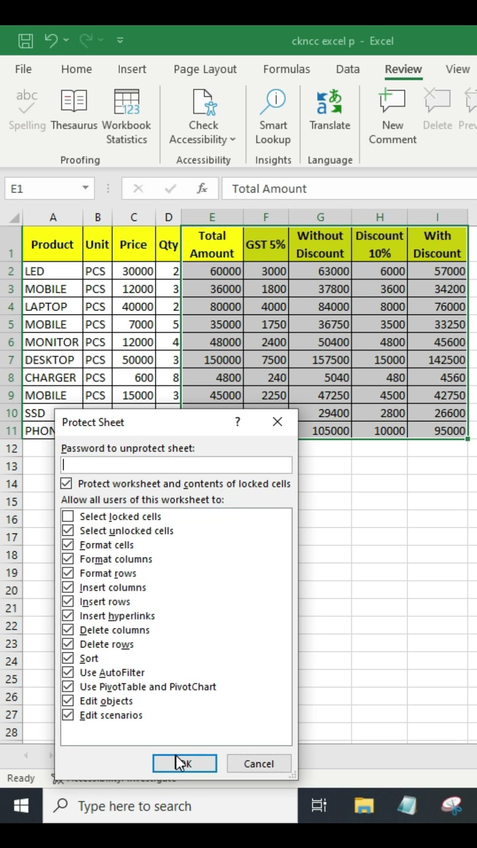Open File Explorer from taskbar

tap(364, 806)
